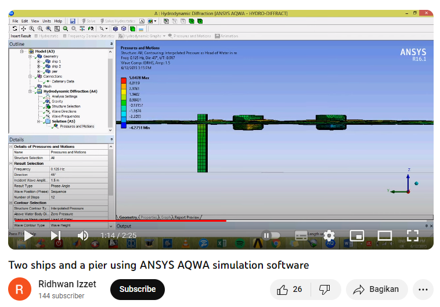This screenshot has height=307, width=440.
Task: Mute the video with the speaker icon
Action: click(83, 236)
